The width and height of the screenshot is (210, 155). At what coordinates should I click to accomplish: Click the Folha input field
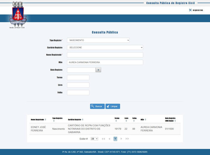[78, 93]
